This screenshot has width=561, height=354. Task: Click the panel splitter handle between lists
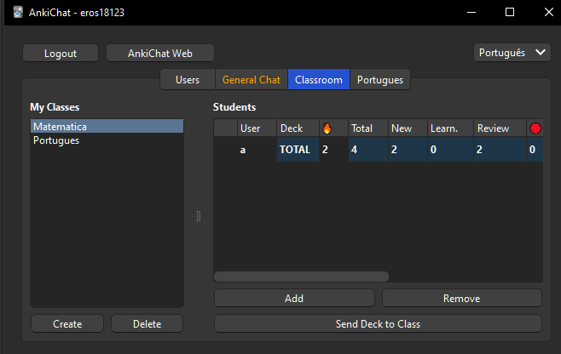pos(199,216)
